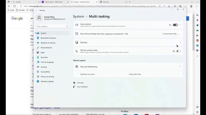The width and height of the screenshot is (206, 115).
Task: Click the Edge sidebar Discover sparkle icon
Action: tap(197, 20)
